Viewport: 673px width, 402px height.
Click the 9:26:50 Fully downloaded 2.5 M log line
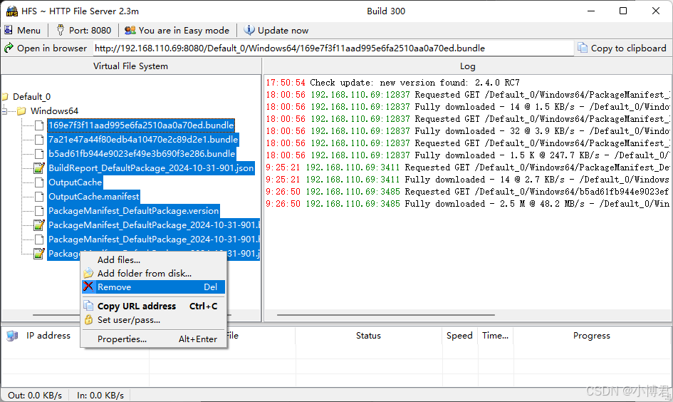467,204
